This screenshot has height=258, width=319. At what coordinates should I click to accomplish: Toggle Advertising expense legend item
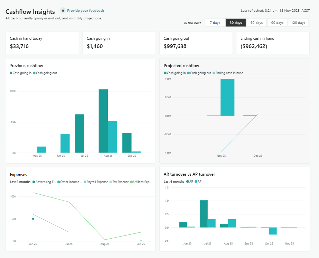tap(45, 182)
